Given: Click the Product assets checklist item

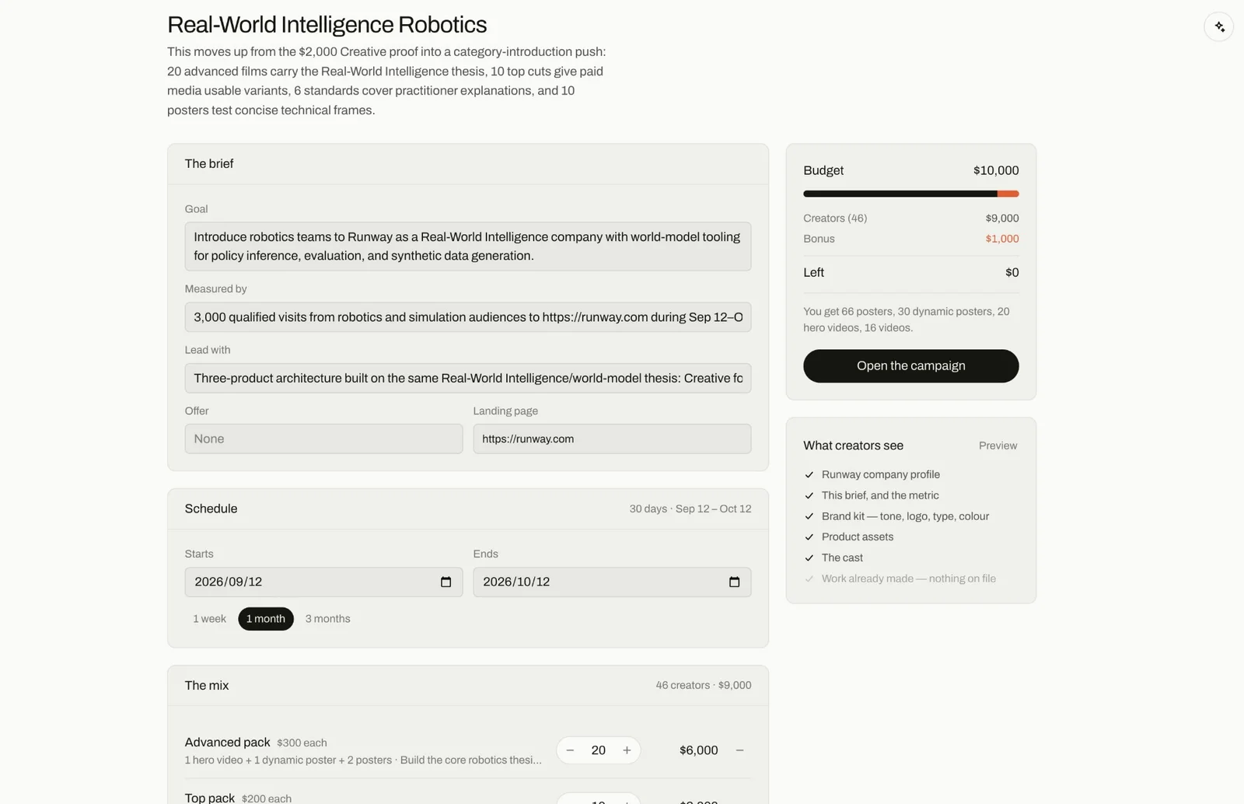Looking at the screenshot, I should click(x=857, y=537).
